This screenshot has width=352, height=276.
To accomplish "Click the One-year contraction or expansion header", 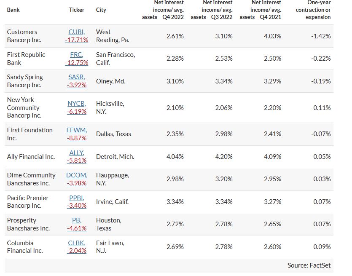I will pyautogui.click(x=313, y=10).
